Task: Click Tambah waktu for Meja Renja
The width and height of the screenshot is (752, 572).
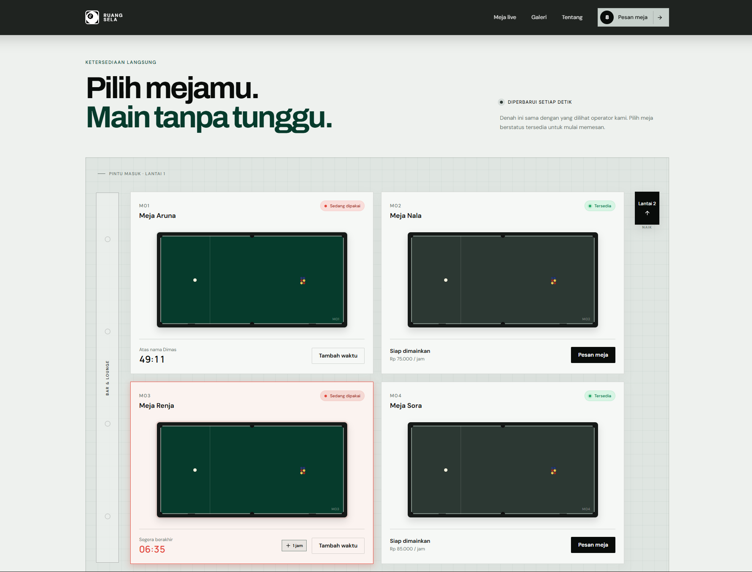Action: [x=338, y=546]
